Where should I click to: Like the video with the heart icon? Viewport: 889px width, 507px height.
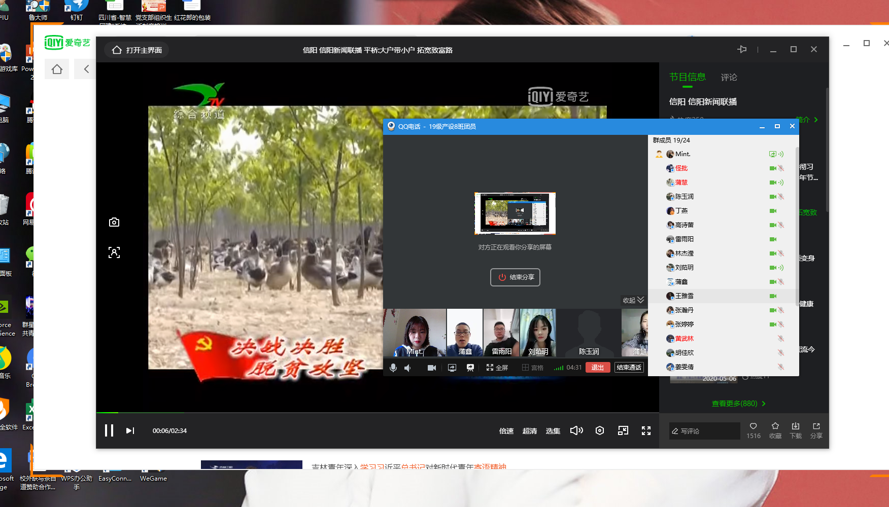(x=753, y=430)
